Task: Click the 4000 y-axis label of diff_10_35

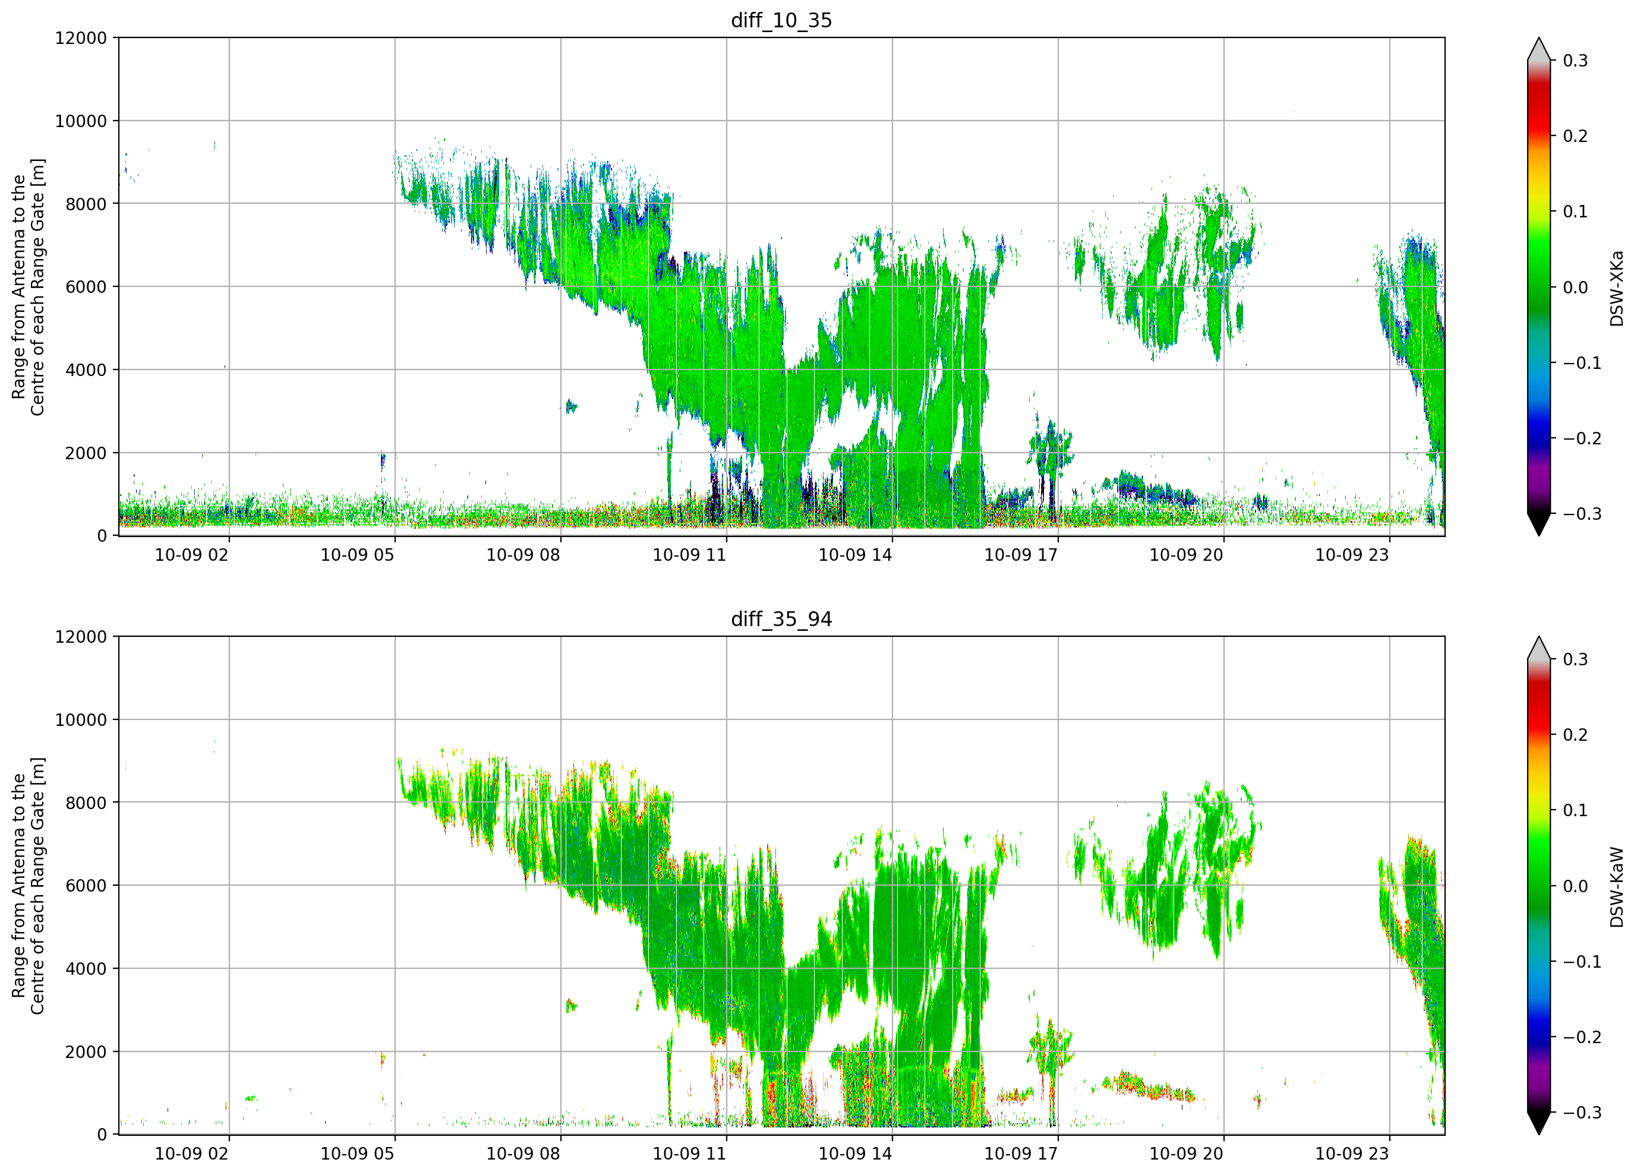Action: pos(86,370)
